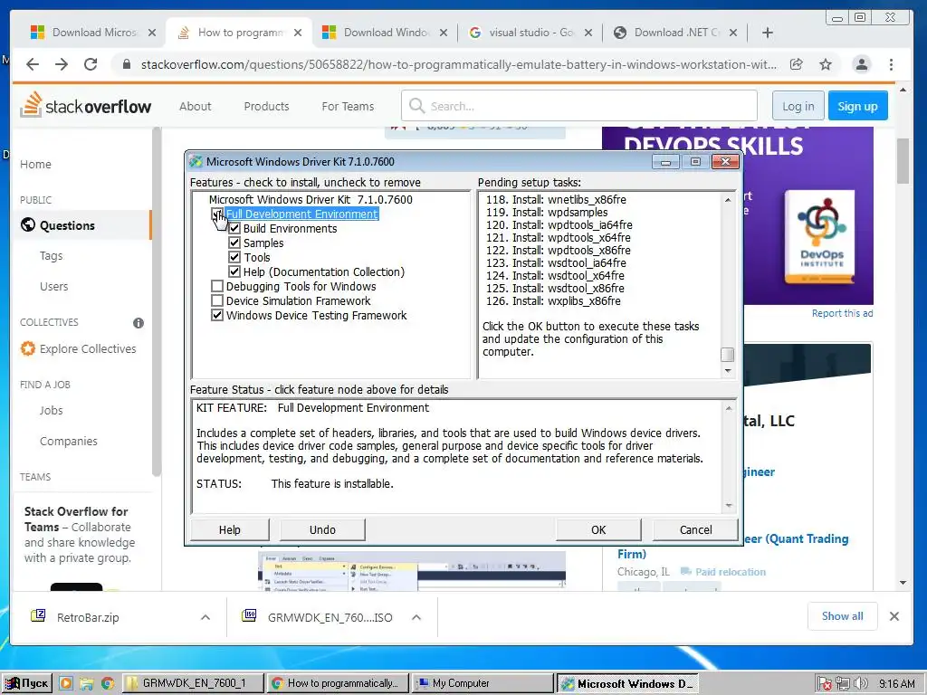The height and width of the screenshot is (695, 927).
Task: Open For Teams in the header
Action: tap(348, 107)
